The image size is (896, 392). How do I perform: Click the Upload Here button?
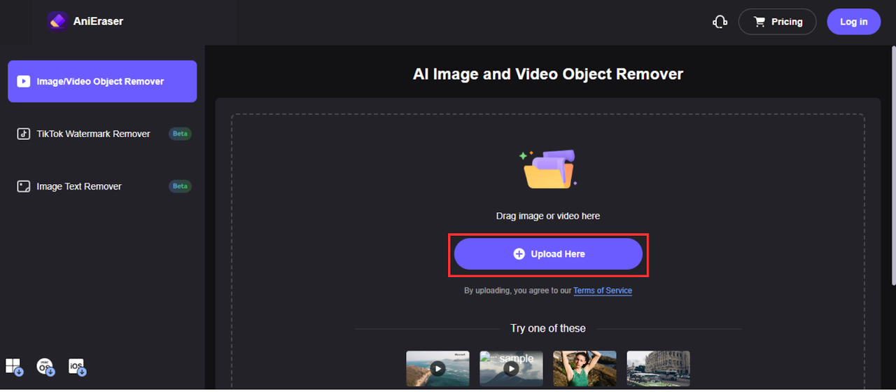[x=548, y=254]
